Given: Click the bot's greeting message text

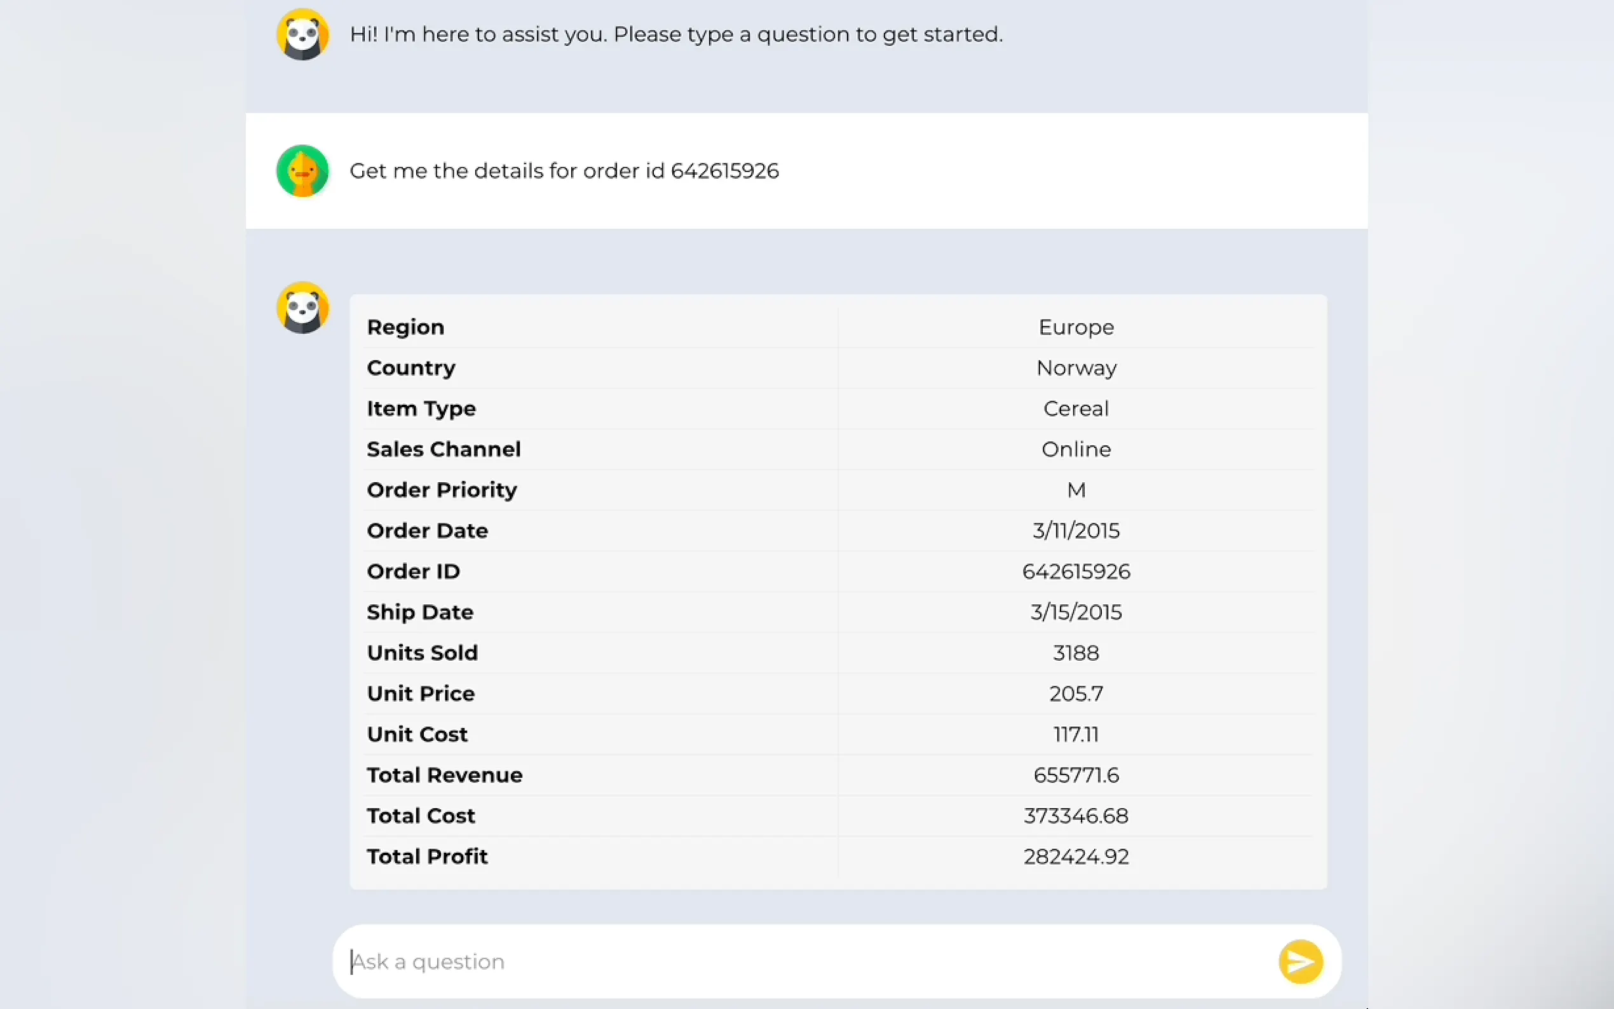Looking at the screenshot, I should (676, 35).
